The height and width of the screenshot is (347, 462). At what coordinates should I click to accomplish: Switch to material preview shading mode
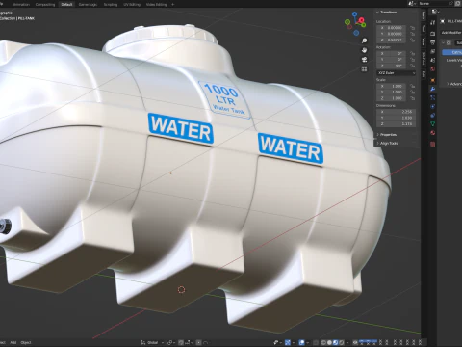[x=335, y=343]
